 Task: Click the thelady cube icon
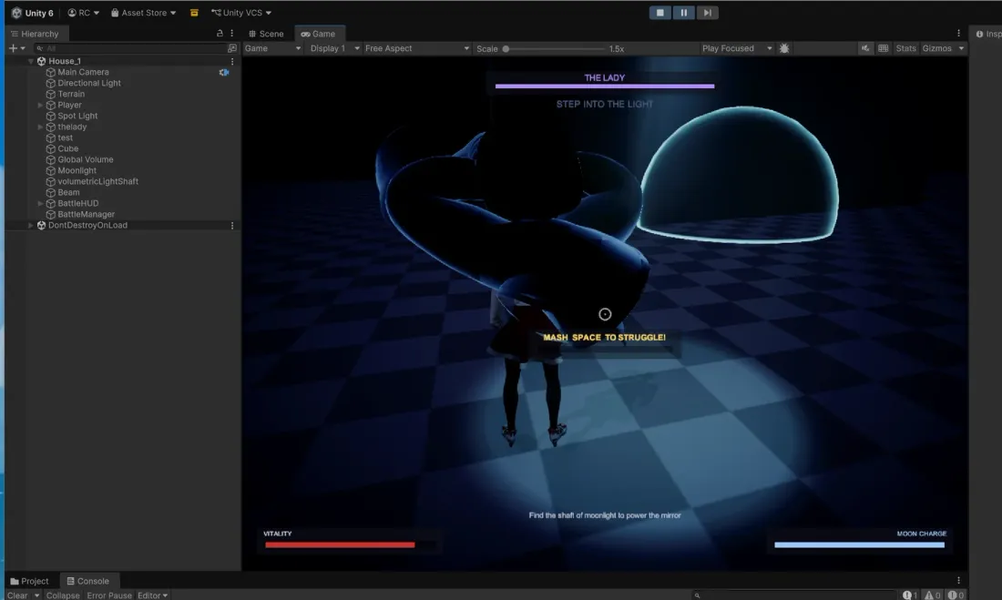point(50,127)
